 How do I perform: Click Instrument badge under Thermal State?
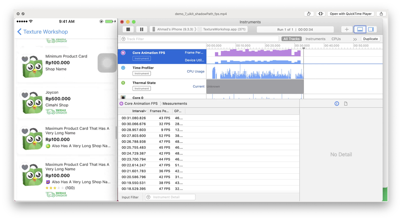click(142, 89)
